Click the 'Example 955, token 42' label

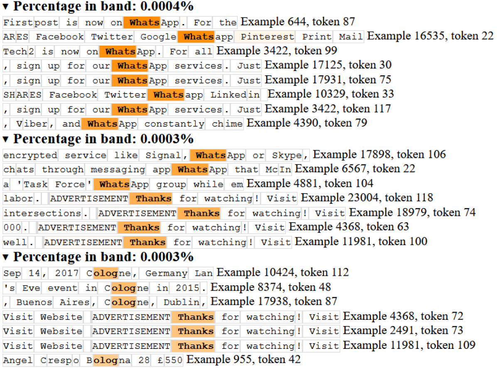click(244, 360)
